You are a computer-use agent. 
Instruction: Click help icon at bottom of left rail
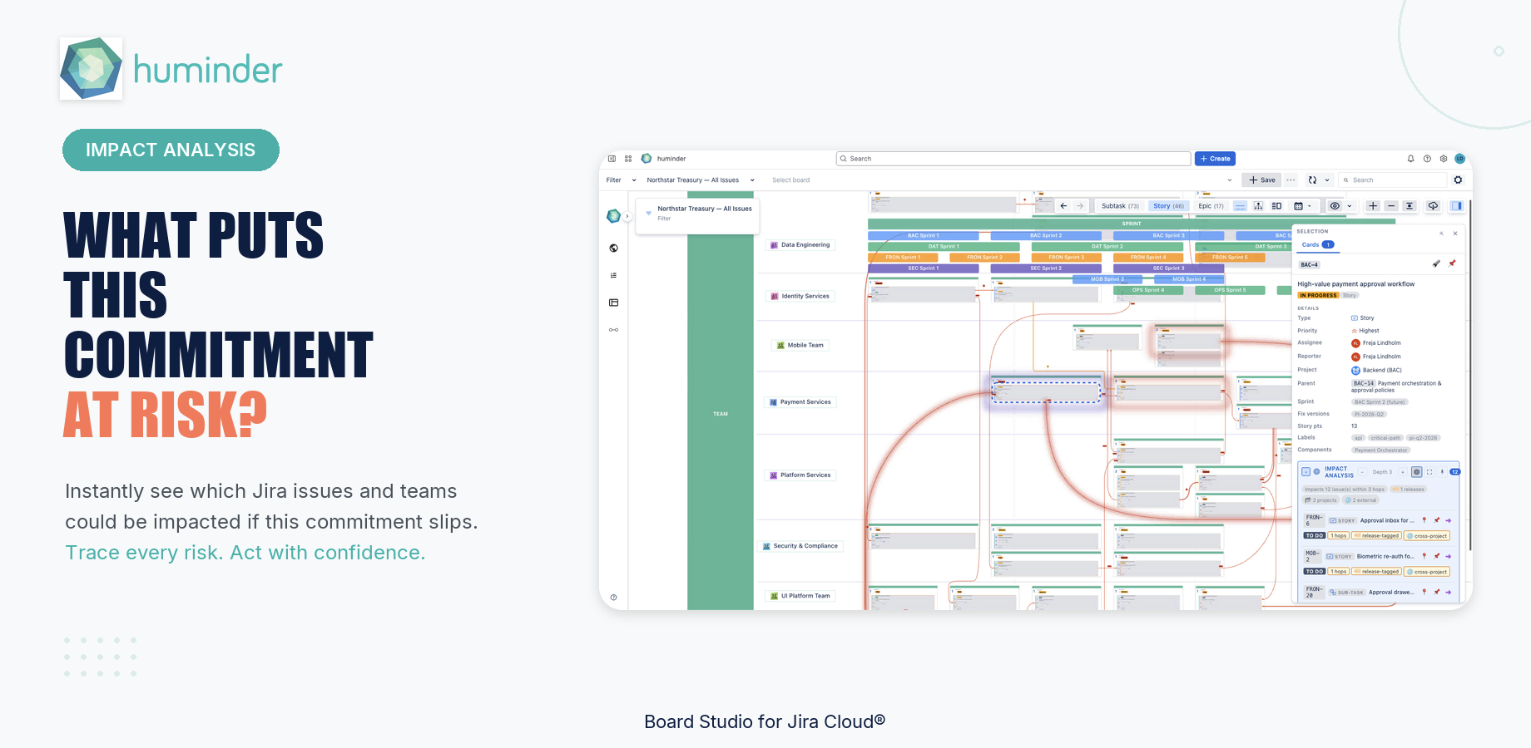pos(614,597)
